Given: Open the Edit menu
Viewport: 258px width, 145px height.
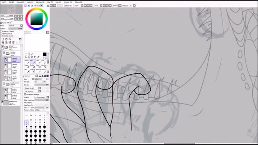Looking at the screenshot, I should pyautogui.click(x=11, y=2).
